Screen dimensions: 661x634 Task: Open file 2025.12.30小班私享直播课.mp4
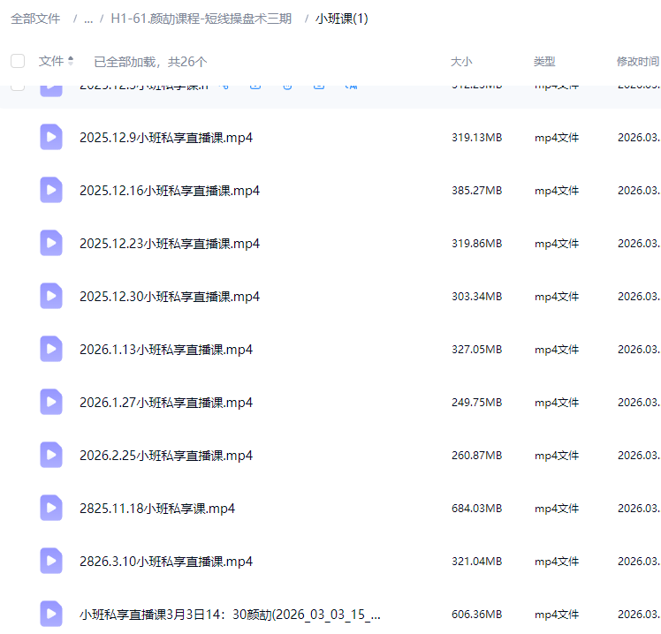click(x=170, y=297)
